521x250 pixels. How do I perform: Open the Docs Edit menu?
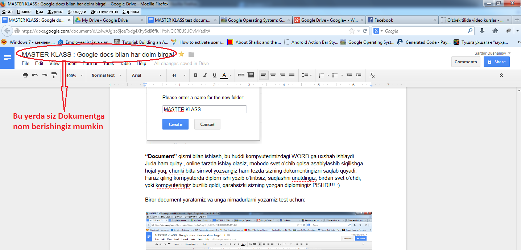[x=39, y=63]
